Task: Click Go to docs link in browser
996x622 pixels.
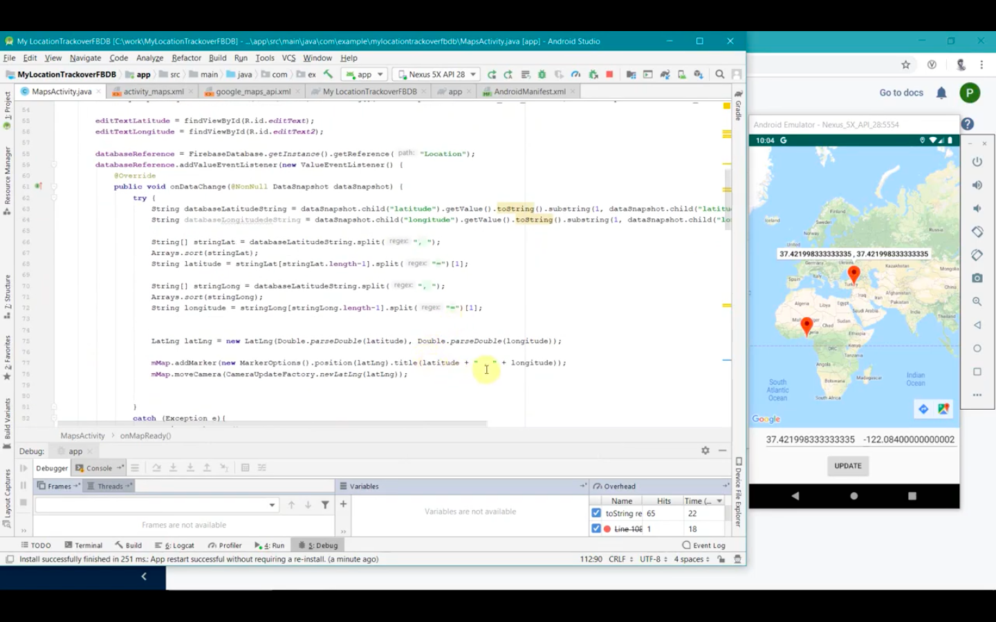Action: click(x=901, y=93)
